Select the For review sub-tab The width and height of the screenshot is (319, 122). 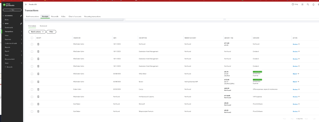[32, 26]
